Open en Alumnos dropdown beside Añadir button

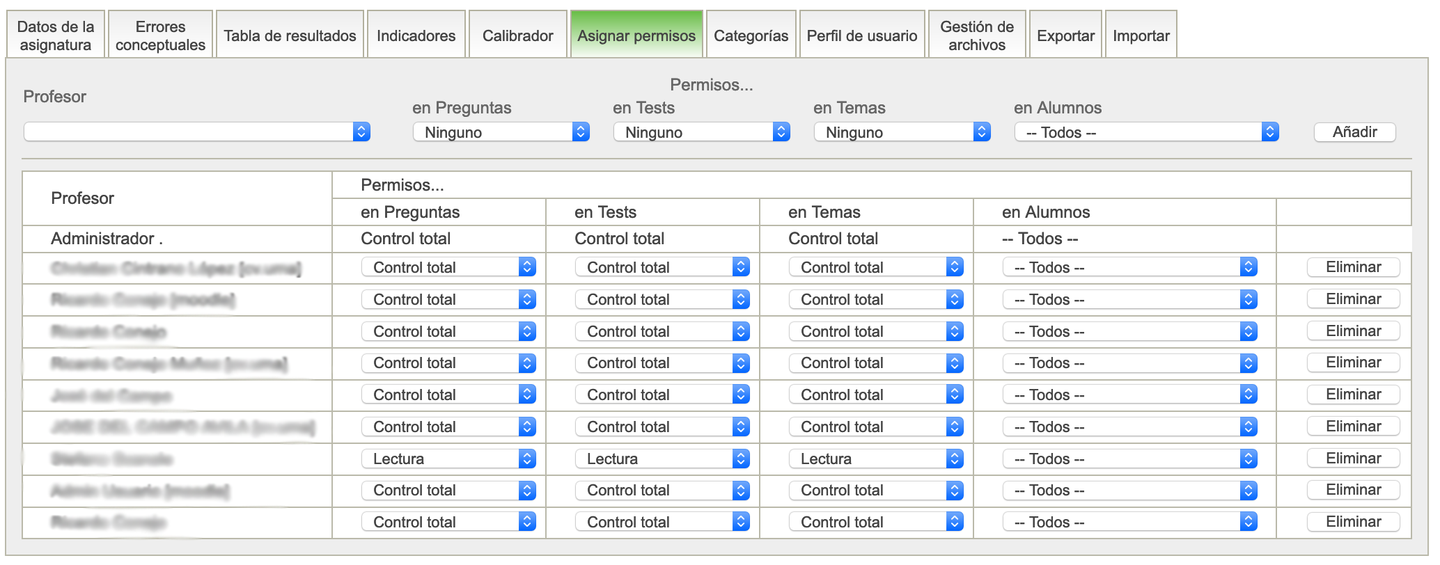pos(1146,132)
